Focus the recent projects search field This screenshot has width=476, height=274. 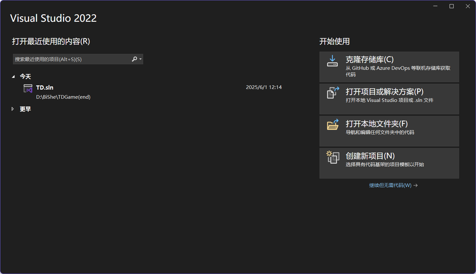(x=72, y=59)
